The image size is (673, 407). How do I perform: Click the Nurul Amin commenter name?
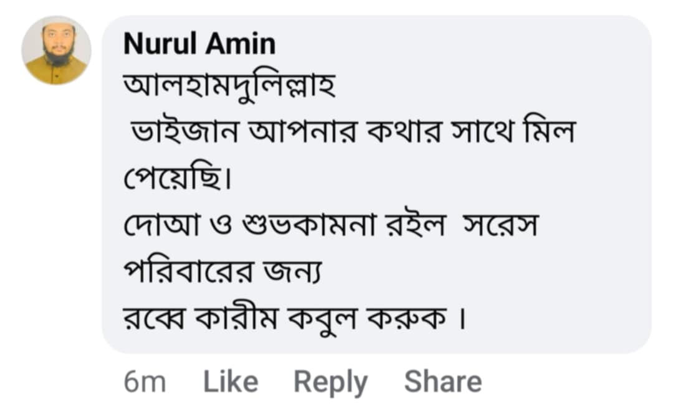pos(199,44)
